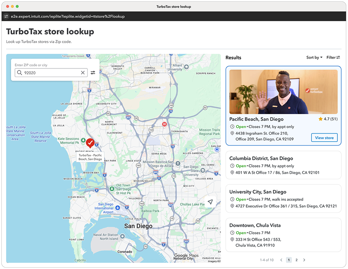Click the locate-me arrow button on map

(x=210, y=202)
